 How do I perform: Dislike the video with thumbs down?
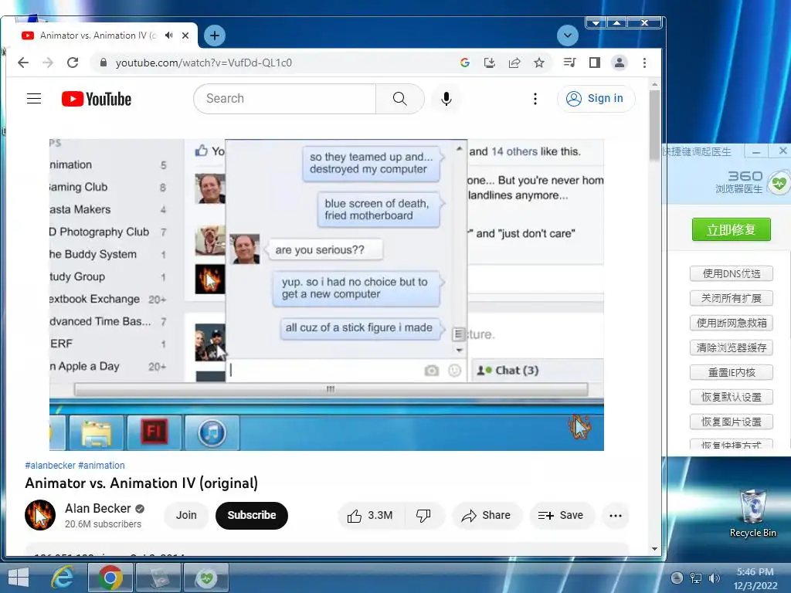pos(423,515)
